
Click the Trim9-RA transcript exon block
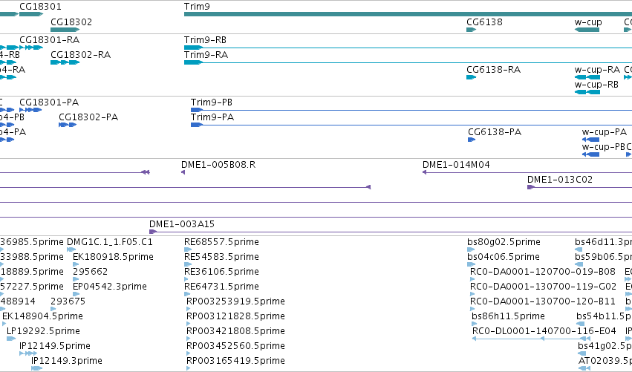(x=194, y=62)
